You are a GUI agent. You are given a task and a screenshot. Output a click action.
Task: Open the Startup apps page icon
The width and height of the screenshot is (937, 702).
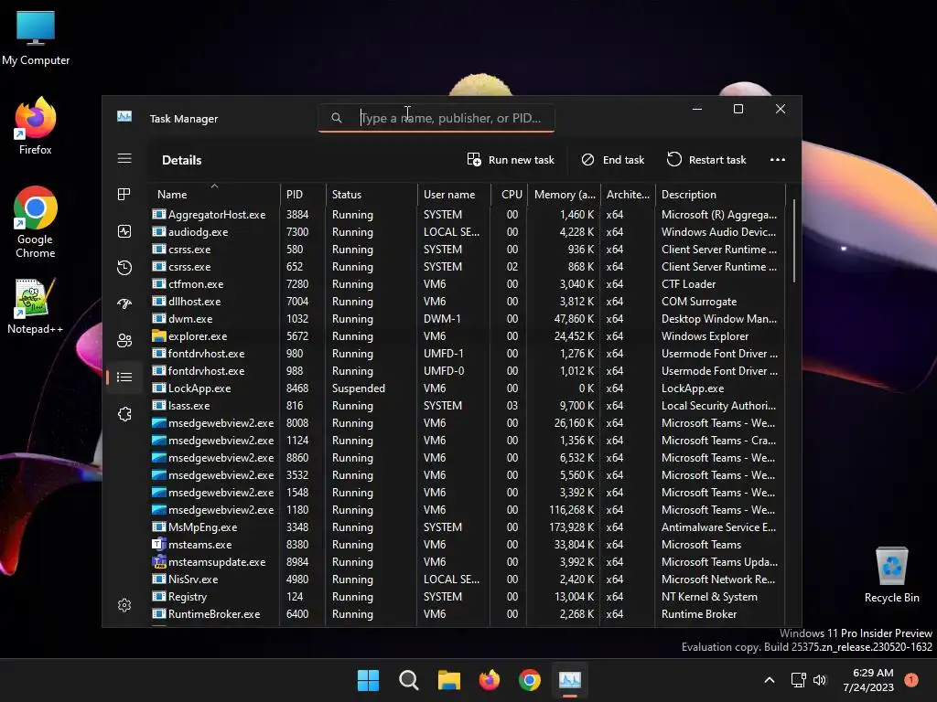[124, 303]
